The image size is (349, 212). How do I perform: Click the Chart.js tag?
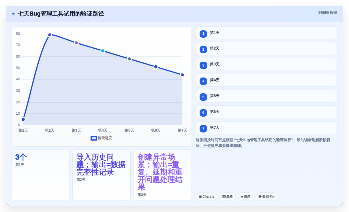207,196
